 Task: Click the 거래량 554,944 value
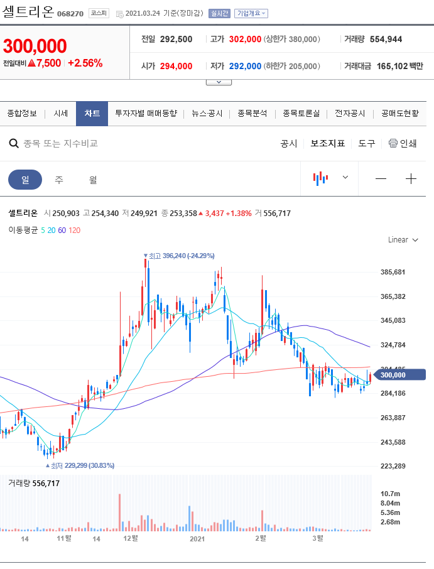click(386, 39)
